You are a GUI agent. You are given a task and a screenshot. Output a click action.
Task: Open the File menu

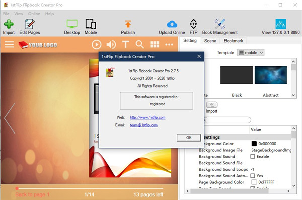coord(6,14)
